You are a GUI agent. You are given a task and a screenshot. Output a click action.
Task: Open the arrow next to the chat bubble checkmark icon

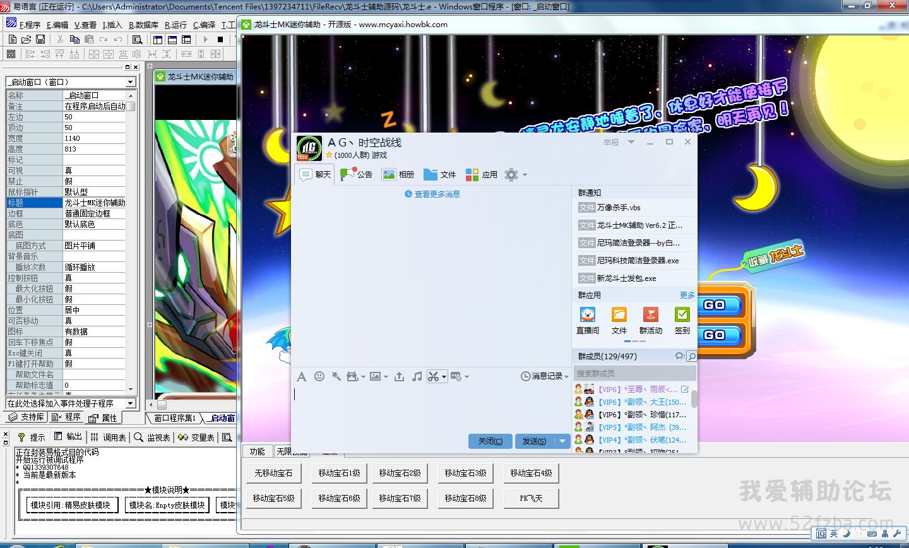point(466,377)
